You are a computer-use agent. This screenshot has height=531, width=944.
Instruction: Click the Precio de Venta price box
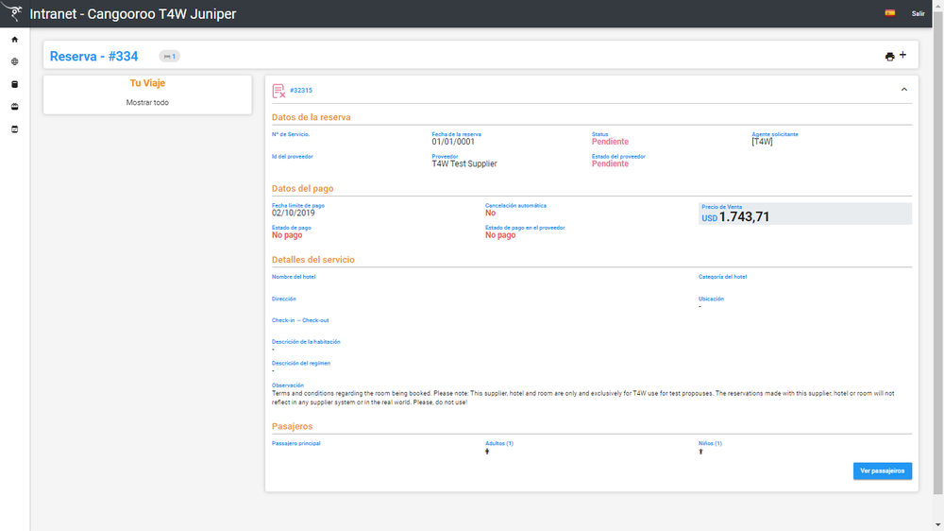pos(805,214)
